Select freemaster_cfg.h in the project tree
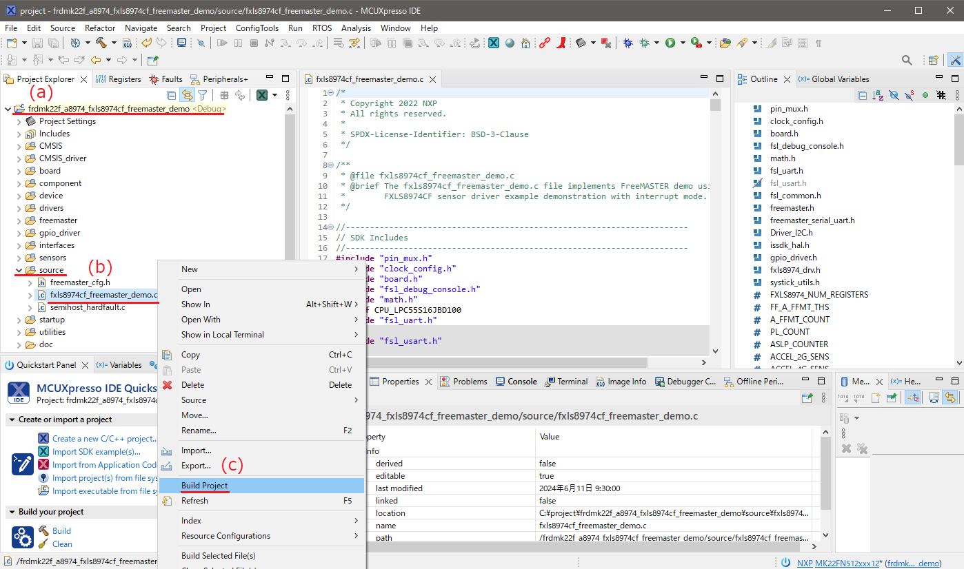Image resolution: width=964 pixels, height=569 pixels. pyautogui.click(x=80, y=282)
